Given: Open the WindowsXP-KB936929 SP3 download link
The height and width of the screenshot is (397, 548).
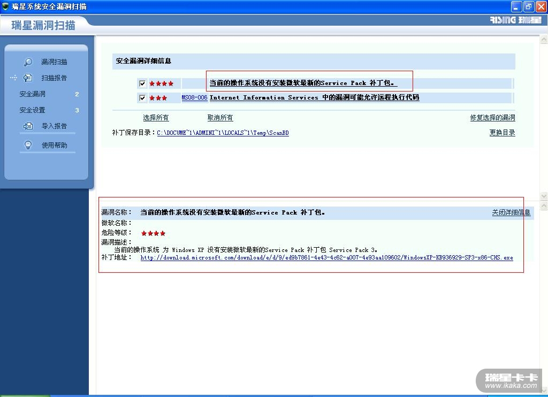Looking at the screenshot, I should (327, 257).
